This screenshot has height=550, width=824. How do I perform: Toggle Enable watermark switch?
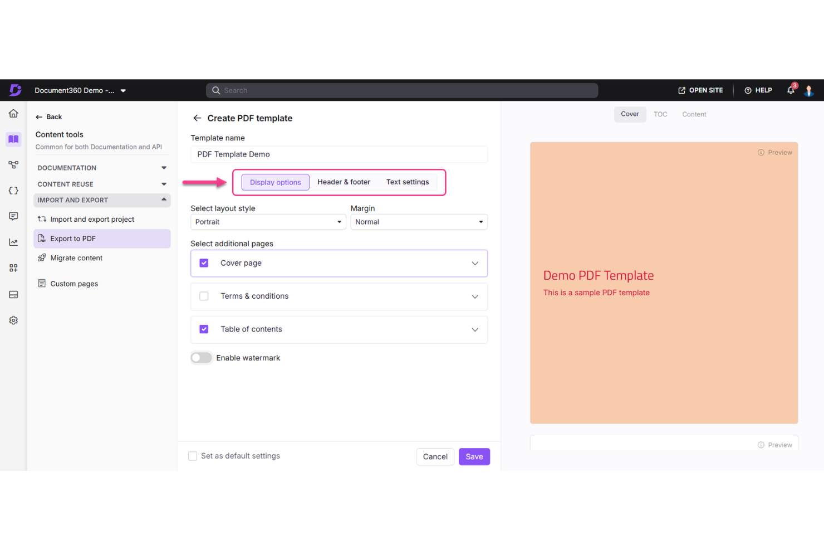[x=201, y=357]
